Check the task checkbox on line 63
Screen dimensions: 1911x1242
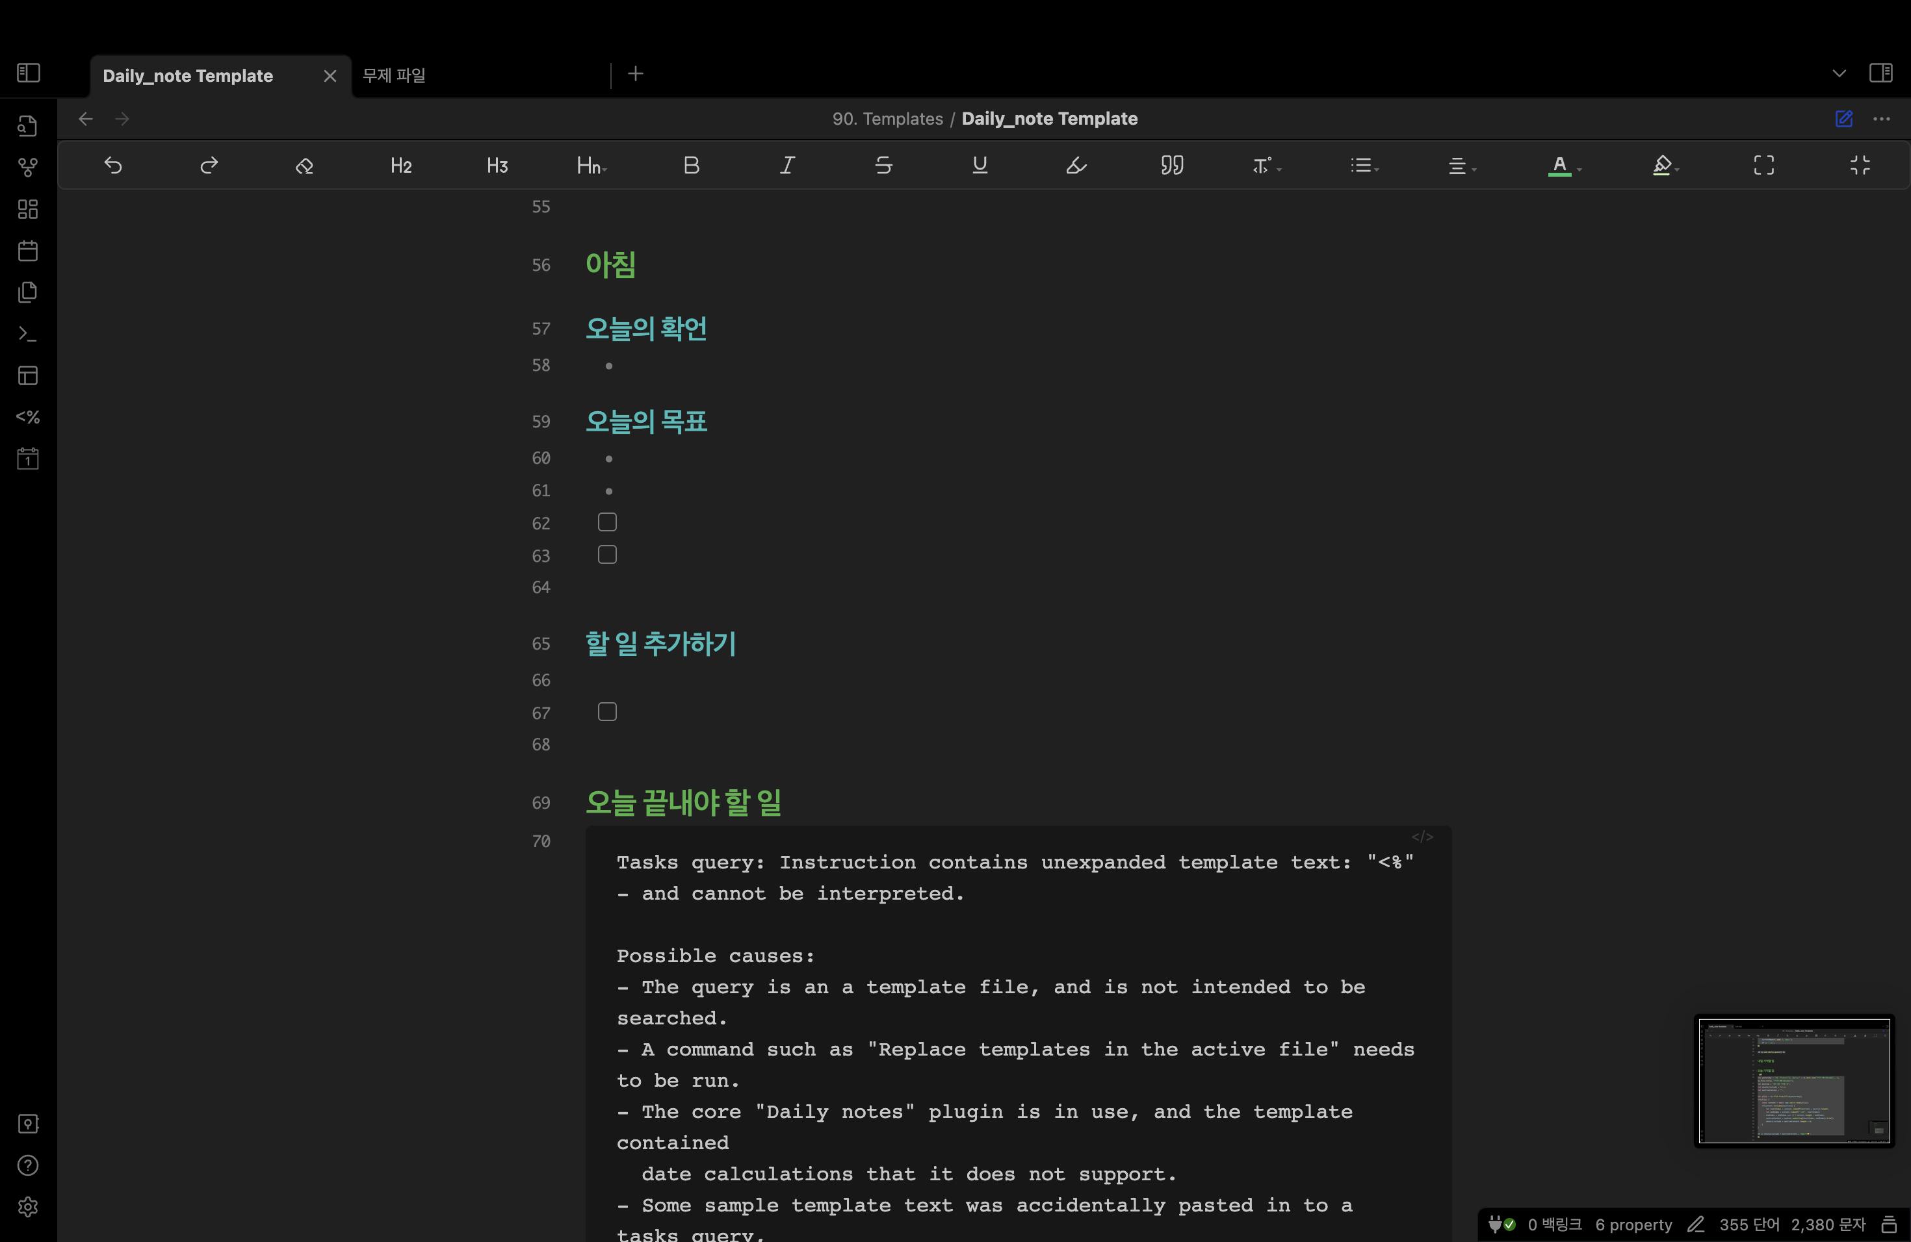click(607, 555)
